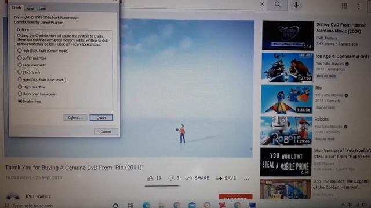
Task: Click the Crash button in dialog
Action: tap(101, 118)
